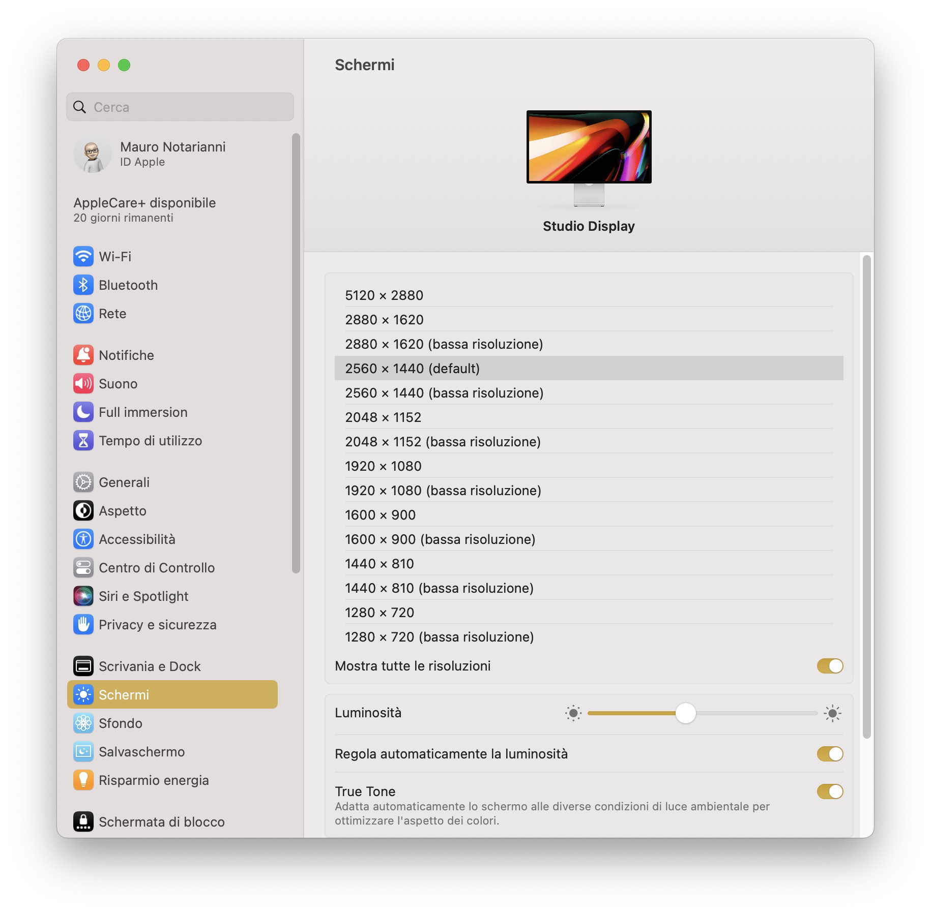This screenshot has width=931, height=913.
Task: Open the Sfondo flower icon
Action: click(x=83, y=723)
